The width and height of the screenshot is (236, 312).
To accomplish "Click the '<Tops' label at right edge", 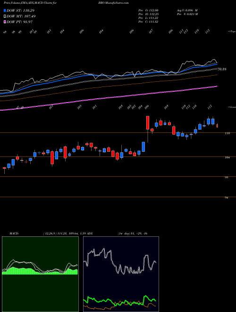I will click(231, 32).
